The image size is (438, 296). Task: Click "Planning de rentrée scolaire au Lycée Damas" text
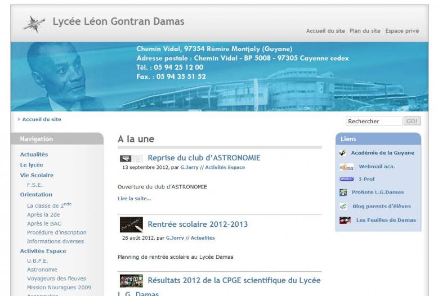click(x=176, y=257)
